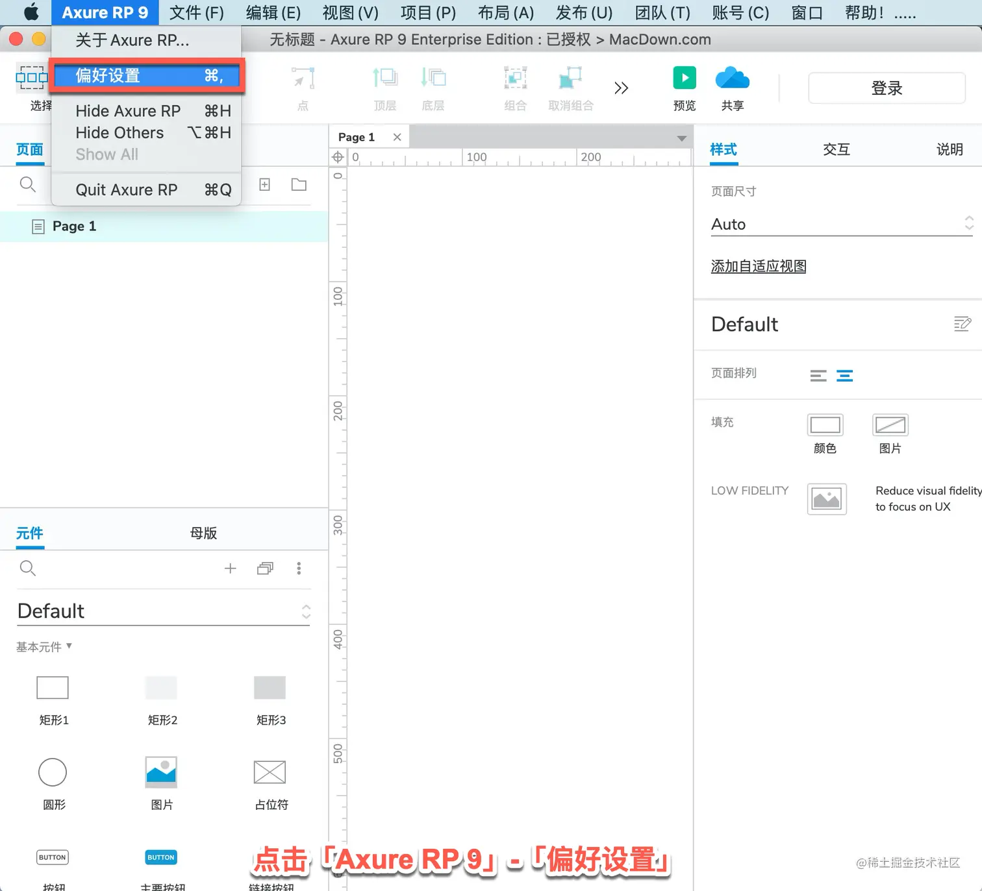Choose Quit Axure RP menu entry

tap(146, 189)
